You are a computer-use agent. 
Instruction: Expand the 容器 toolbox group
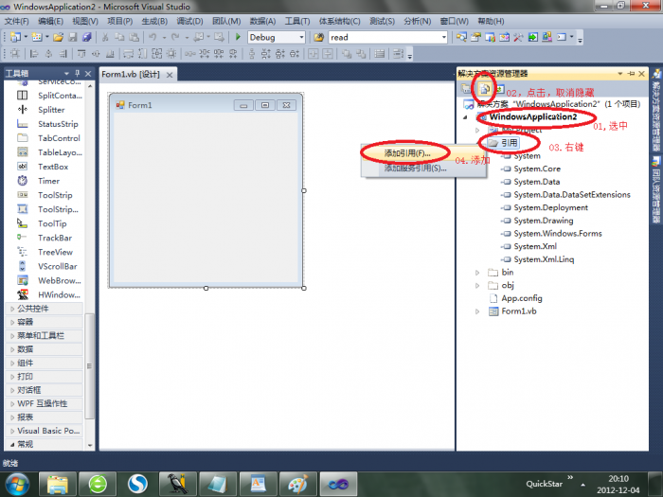tap(12, 323)
